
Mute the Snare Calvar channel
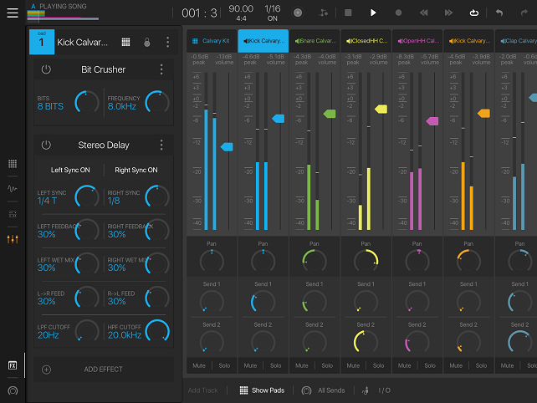click(x=302, y=365)
